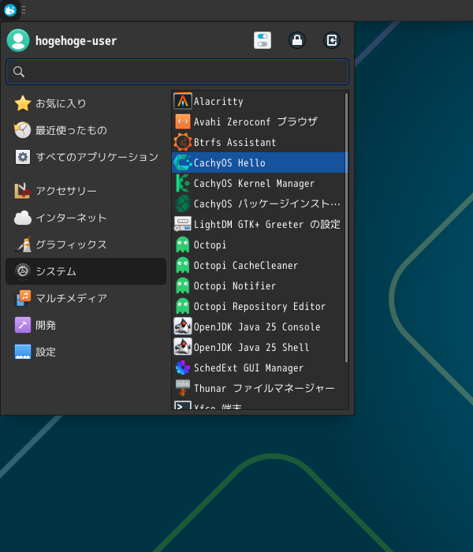Open settings manager toggle-switch icon

(263, 40)
